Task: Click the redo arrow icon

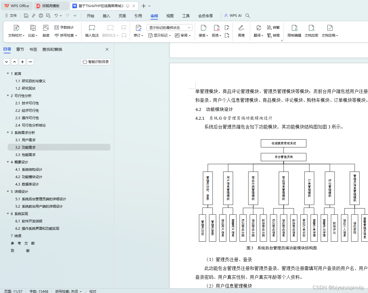Action: (x=68, y=16)
